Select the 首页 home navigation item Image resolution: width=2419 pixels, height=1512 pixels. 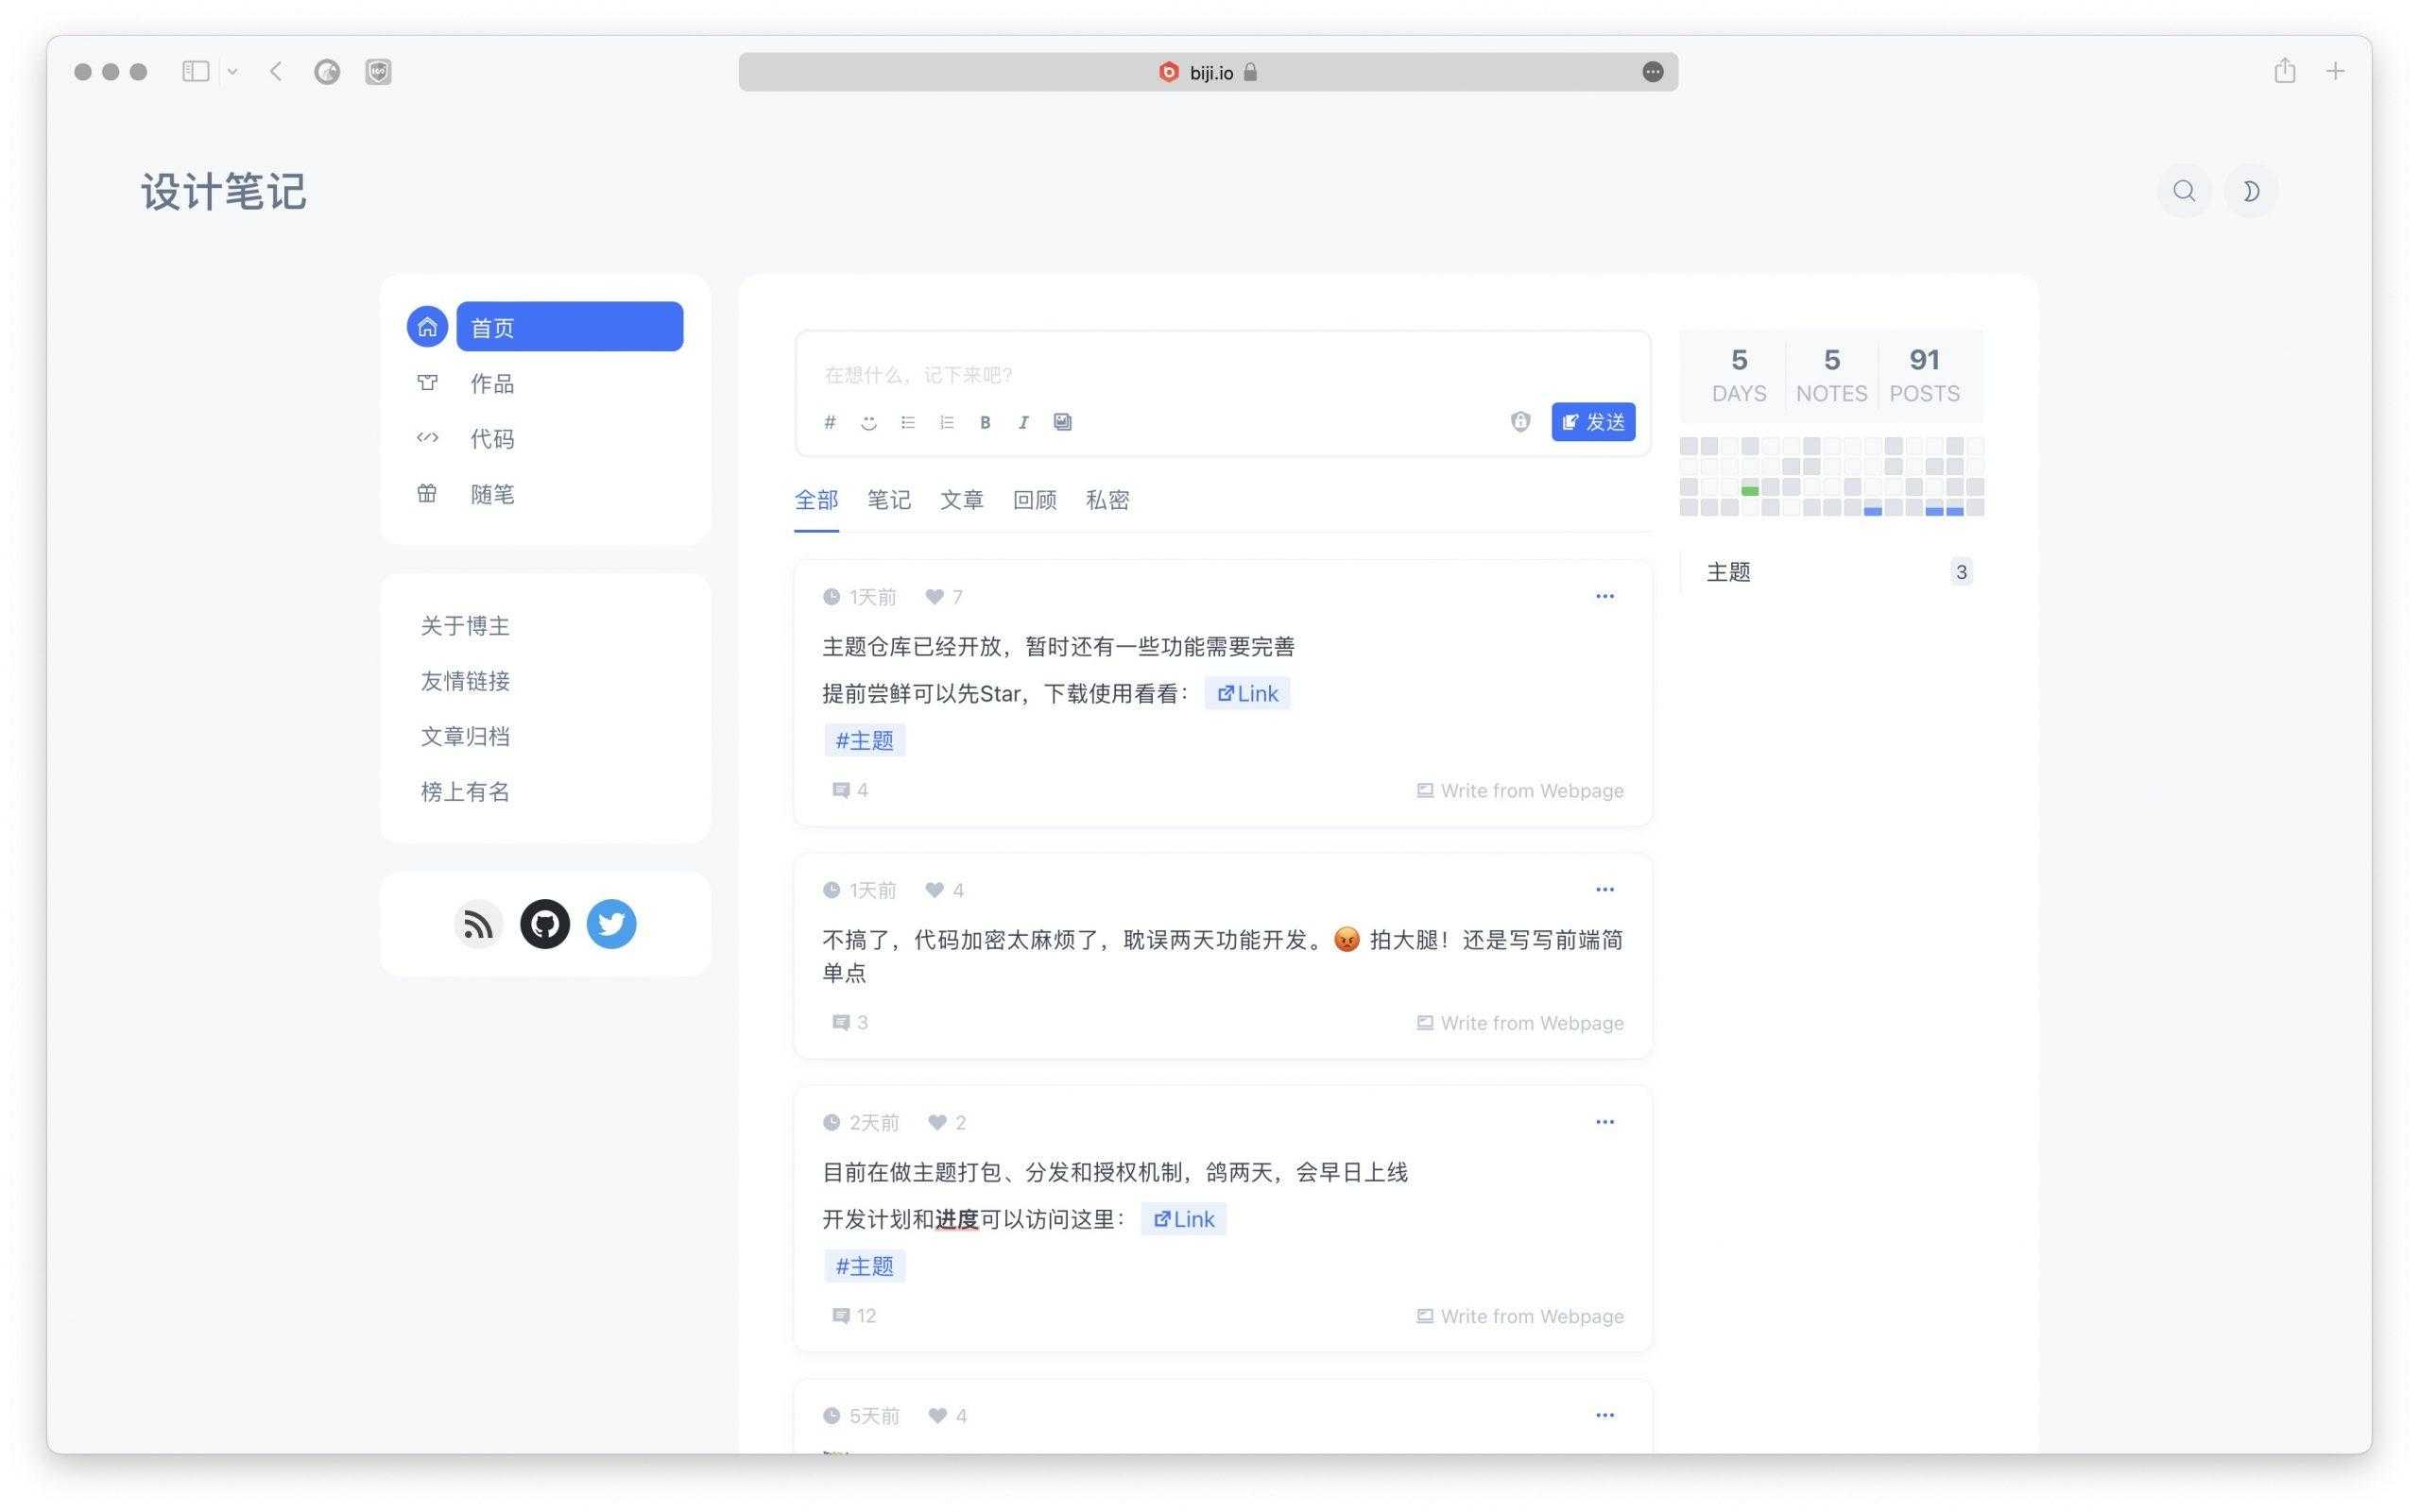coord(568,325)
